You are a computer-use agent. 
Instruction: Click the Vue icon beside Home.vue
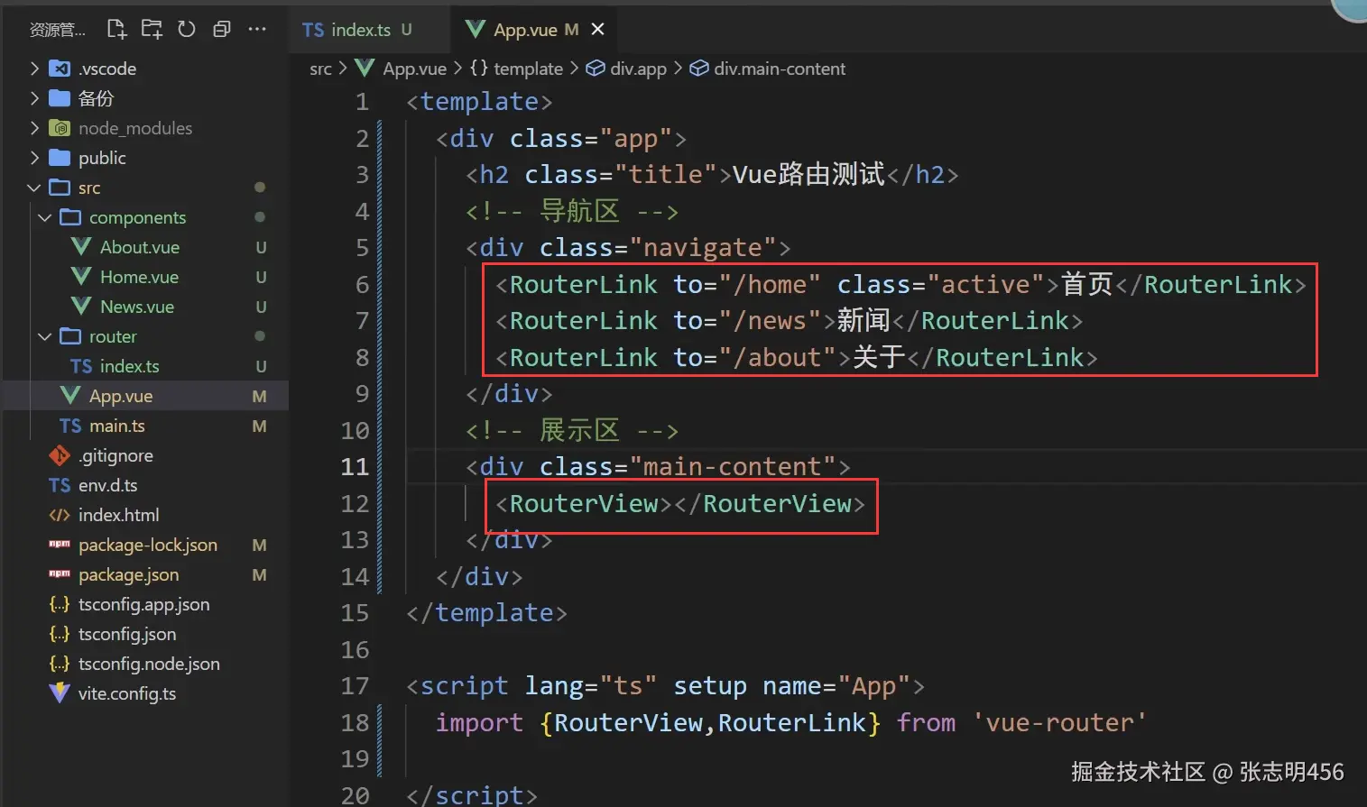point(81,277)
